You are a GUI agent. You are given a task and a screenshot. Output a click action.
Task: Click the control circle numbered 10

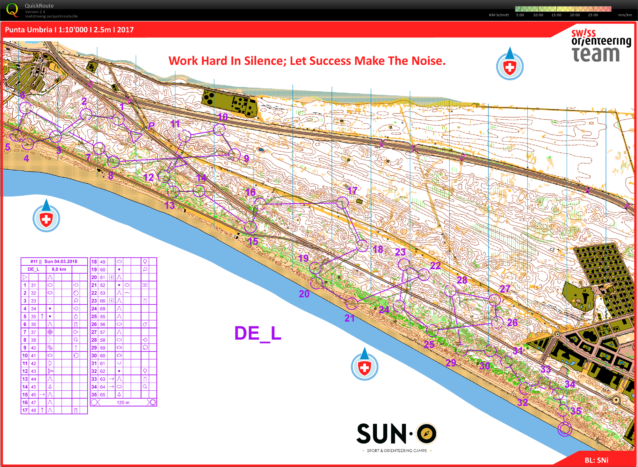(219, 130)
